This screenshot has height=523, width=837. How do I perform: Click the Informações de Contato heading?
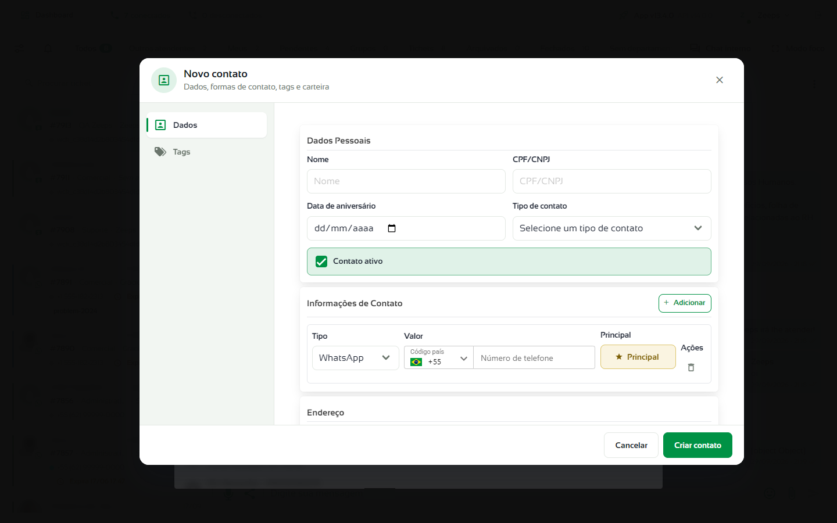point(355,303)
